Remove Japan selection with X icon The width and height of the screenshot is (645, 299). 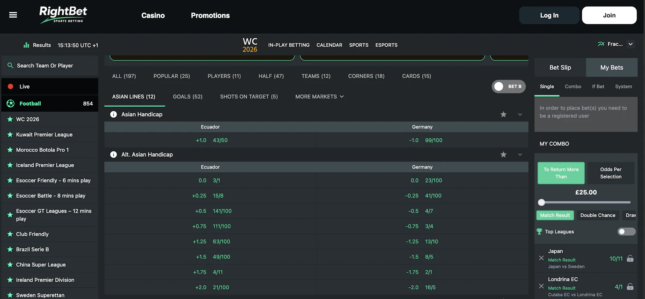click(541, 258)
